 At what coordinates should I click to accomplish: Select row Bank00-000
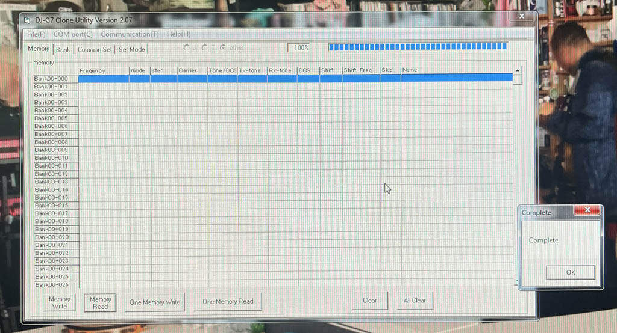pos(55,79)
